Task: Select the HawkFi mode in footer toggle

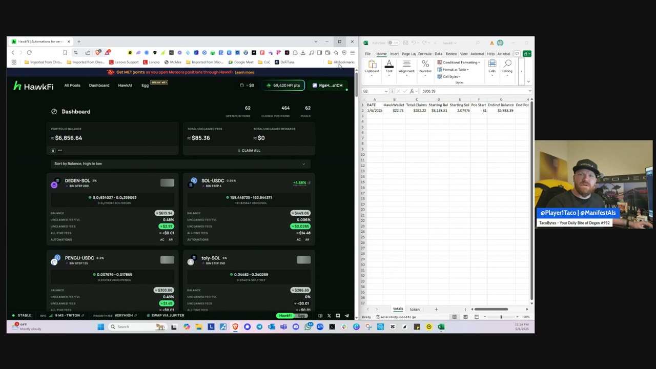Action: click(285, 316)
